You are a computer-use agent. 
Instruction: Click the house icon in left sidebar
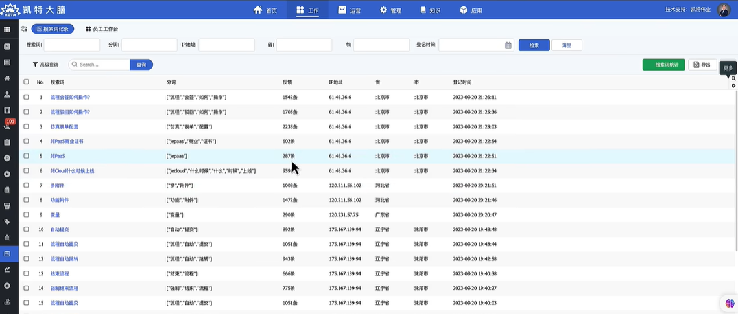click(7, 78)
